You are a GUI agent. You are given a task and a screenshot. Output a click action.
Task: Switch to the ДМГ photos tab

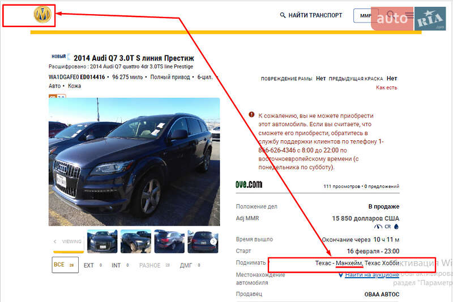pyautogui.click(x=189, y=265)
